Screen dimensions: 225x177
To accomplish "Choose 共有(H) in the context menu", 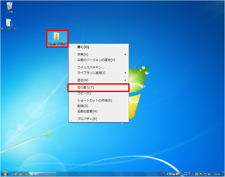I will coord(99,54).
